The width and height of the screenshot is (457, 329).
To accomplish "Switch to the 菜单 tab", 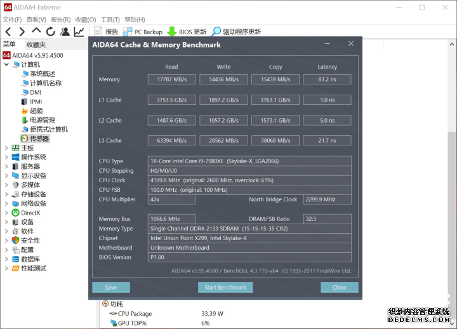I will tap(9, 44).
